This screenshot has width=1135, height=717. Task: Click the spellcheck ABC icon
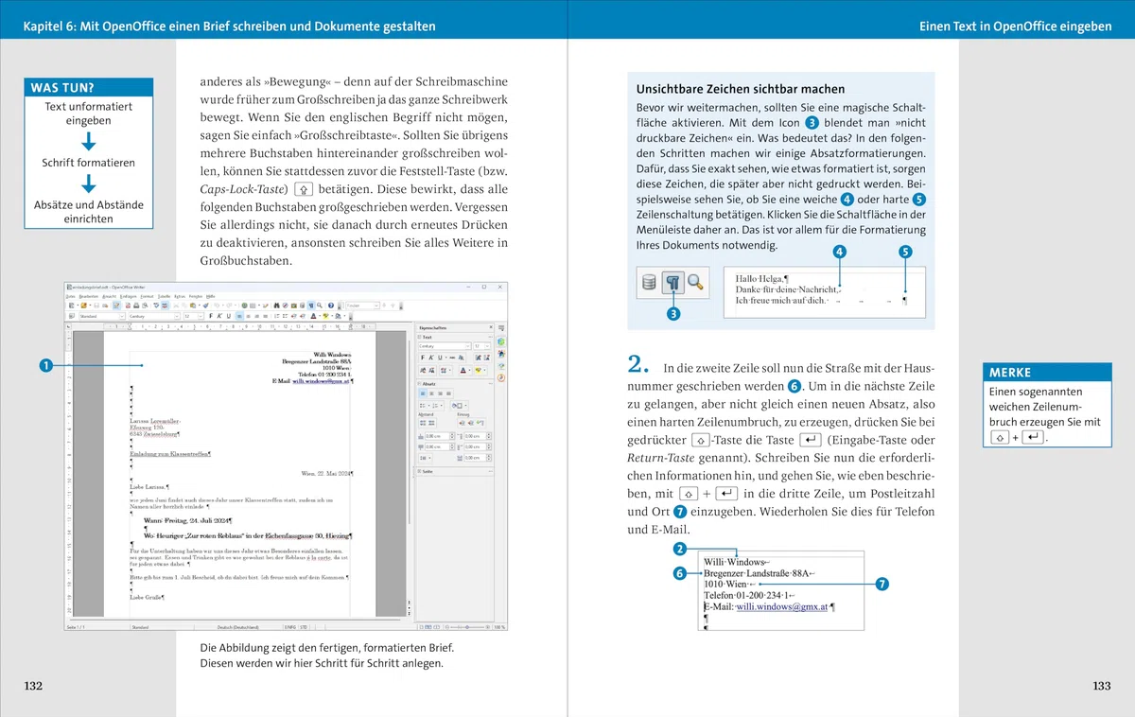(x=156, y=306)
